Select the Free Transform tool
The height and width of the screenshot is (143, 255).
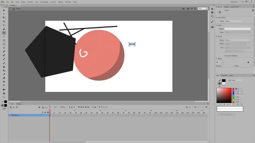pos(4,17)
